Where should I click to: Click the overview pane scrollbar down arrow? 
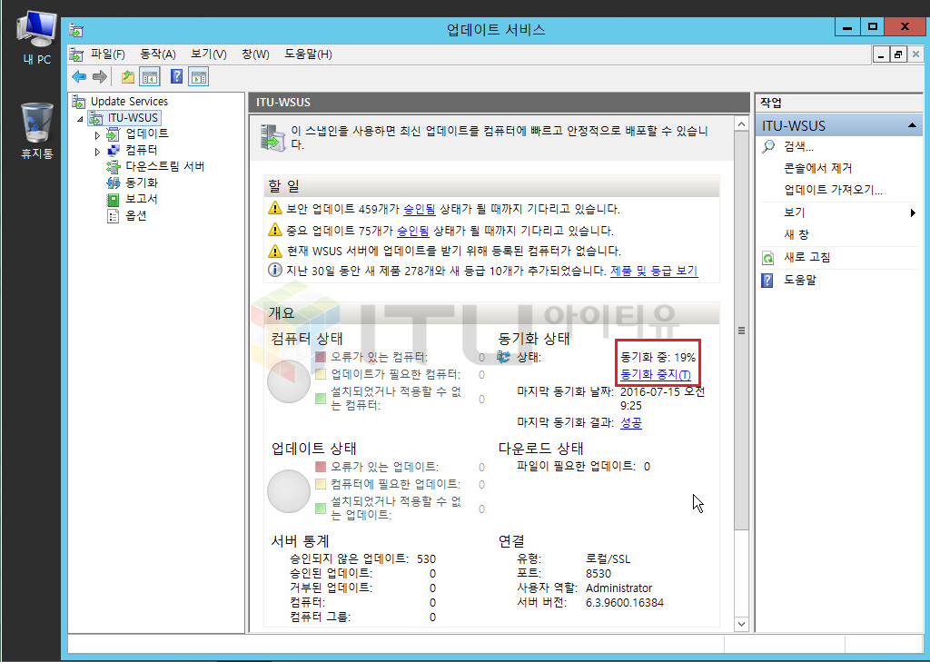[x=741, y=623]
